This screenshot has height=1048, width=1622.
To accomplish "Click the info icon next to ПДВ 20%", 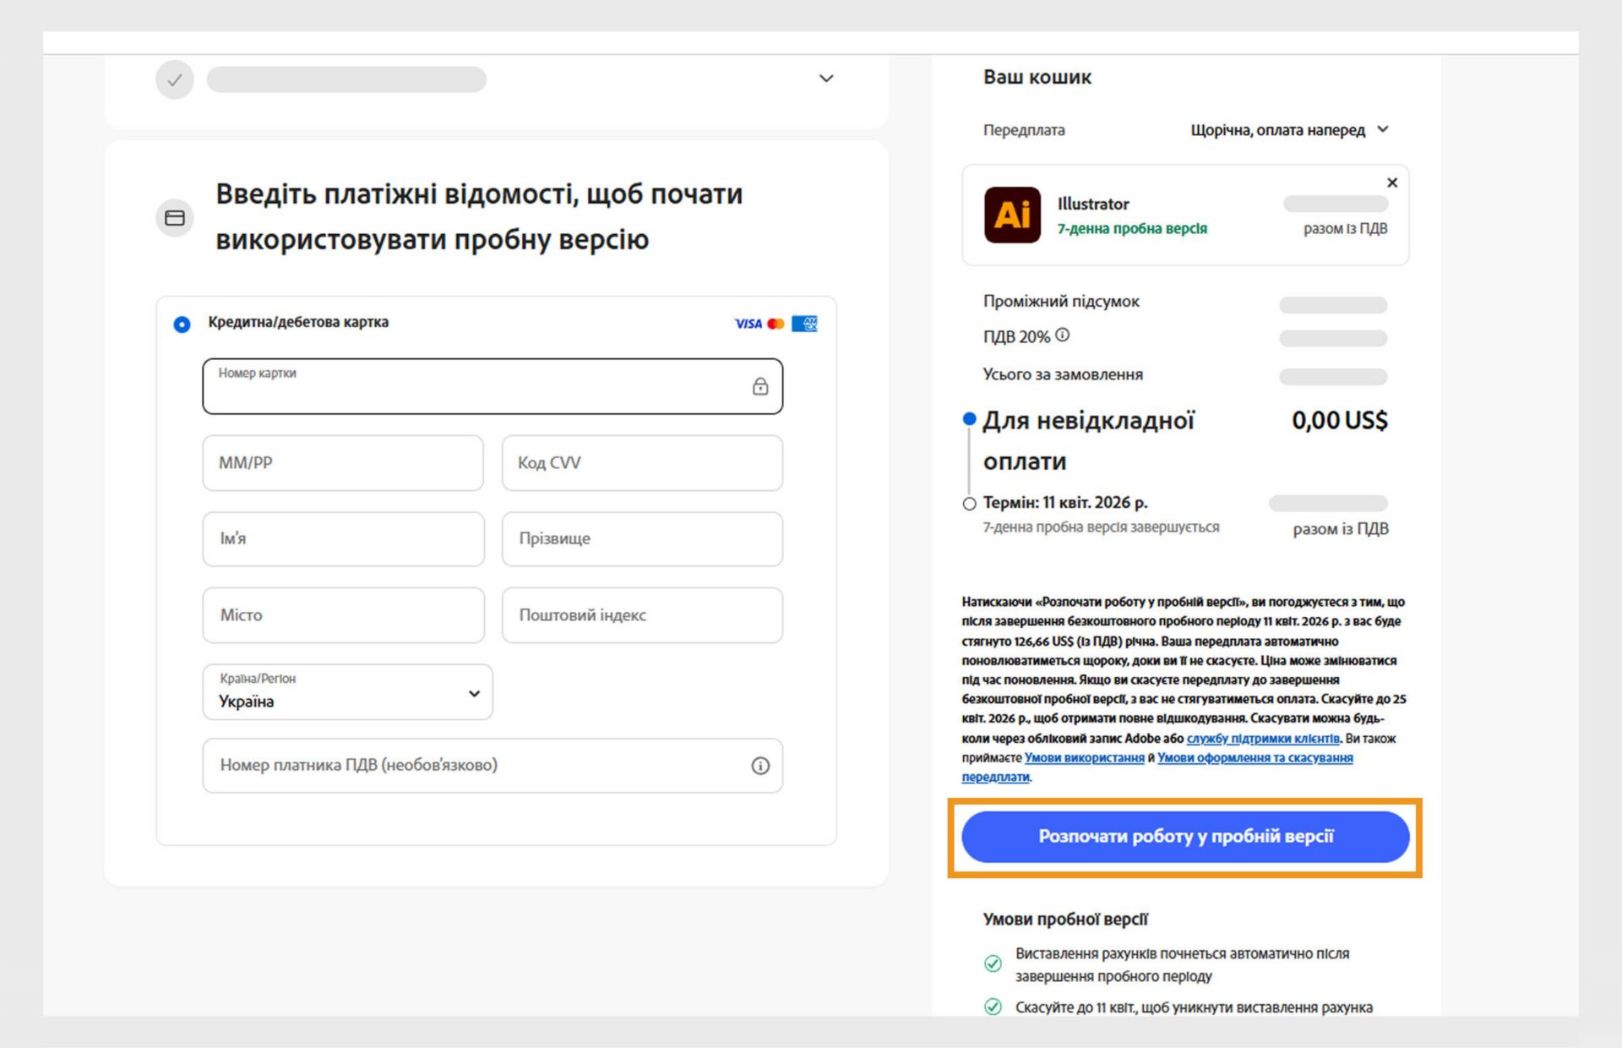I will click(1063, 336).
